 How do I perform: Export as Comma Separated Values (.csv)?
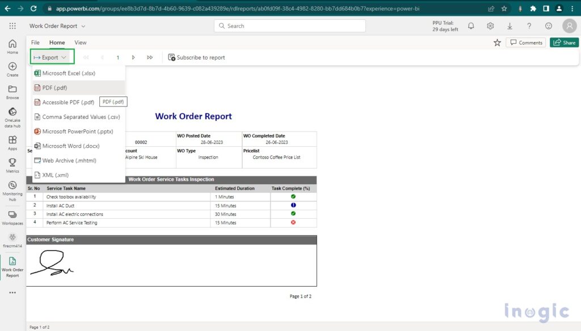(x=78, y=117)
